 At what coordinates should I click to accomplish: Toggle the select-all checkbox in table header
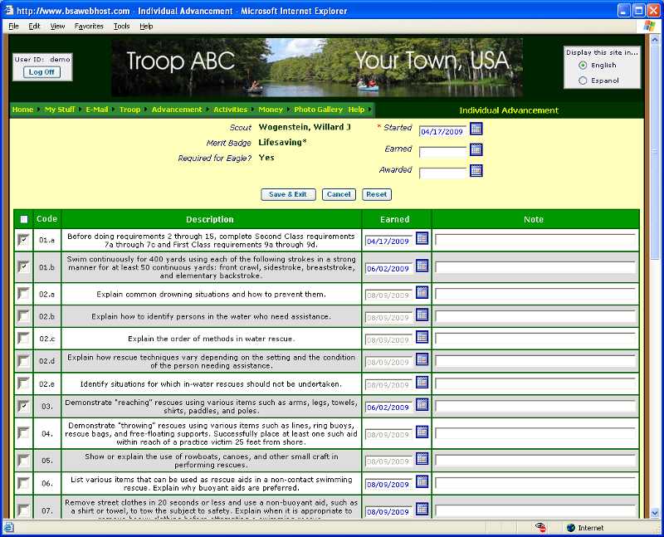[x=24, y=219]
